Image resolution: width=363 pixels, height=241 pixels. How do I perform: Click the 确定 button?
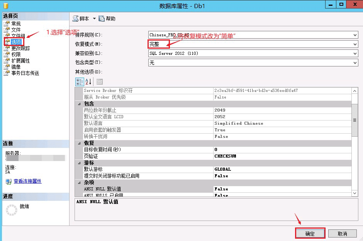[310, 234]
